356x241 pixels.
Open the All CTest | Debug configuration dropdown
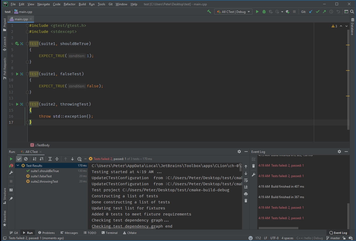[x=233, y=12]
